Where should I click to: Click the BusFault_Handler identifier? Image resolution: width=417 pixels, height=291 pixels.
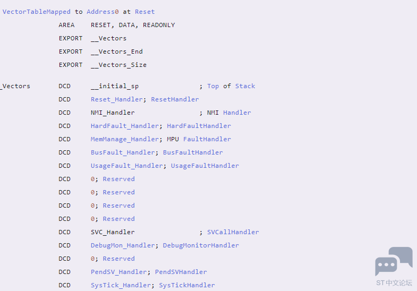click(123, 152)
